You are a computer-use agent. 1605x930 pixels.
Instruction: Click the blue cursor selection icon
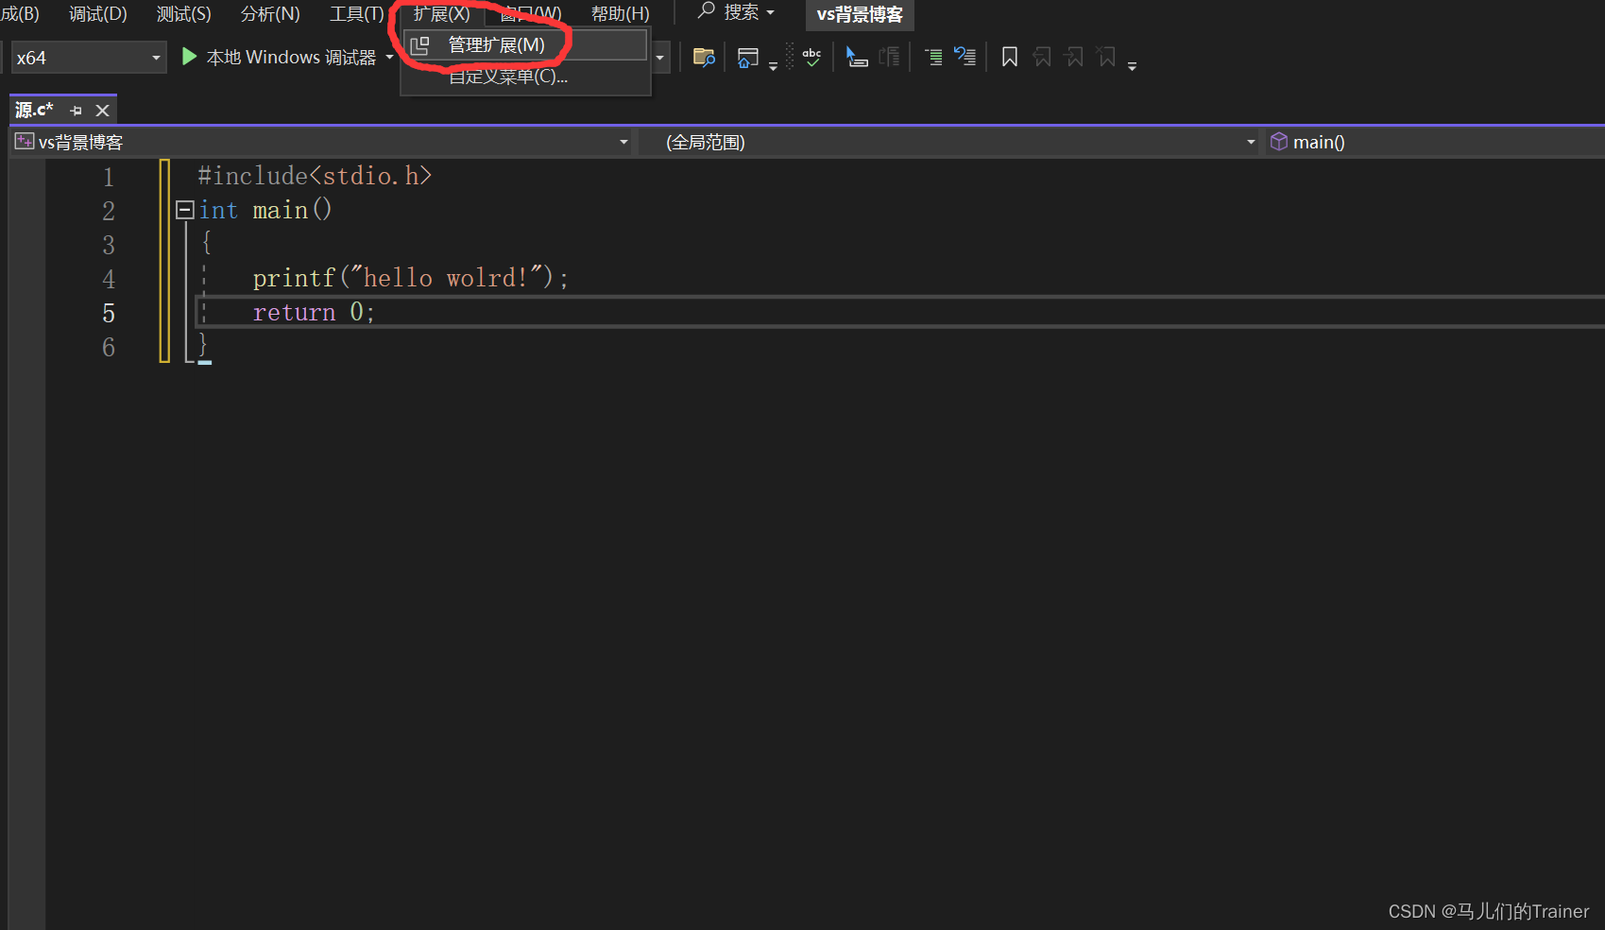click(857, 58)
